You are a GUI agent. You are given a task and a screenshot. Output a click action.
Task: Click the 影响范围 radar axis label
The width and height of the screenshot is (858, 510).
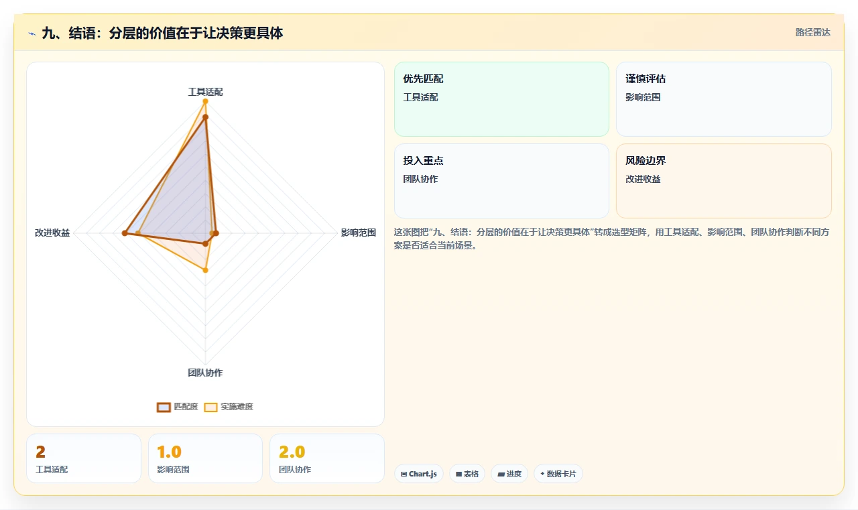[359, 233]
